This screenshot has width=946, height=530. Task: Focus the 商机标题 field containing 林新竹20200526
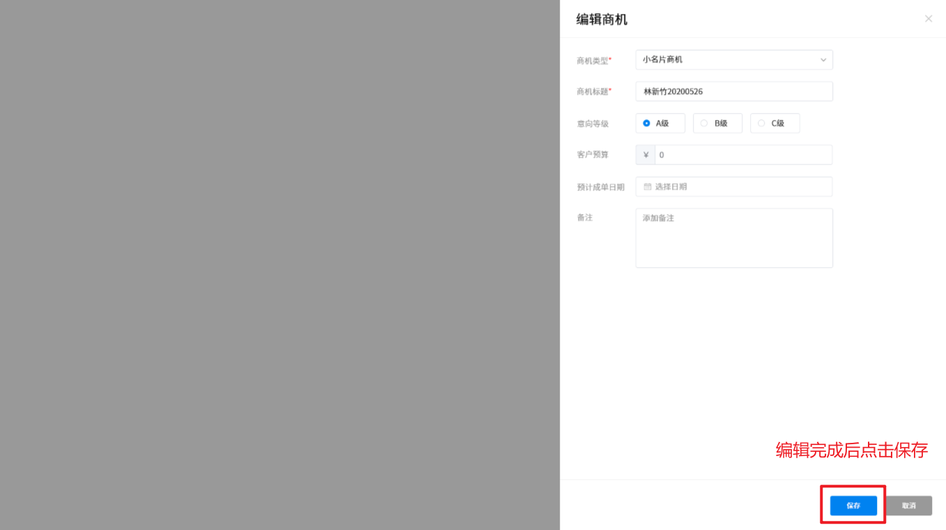coord(733,91)
